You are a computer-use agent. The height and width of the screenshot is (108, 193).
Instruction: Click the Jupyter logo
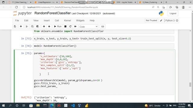pyautogui.click(x=22, y=13)
